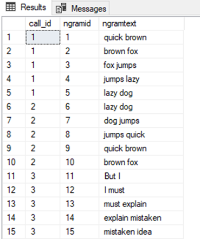200x239 pixels.
Task: Switch to the Messages tab
Action: pyautogui.click(x=81, y=8)
